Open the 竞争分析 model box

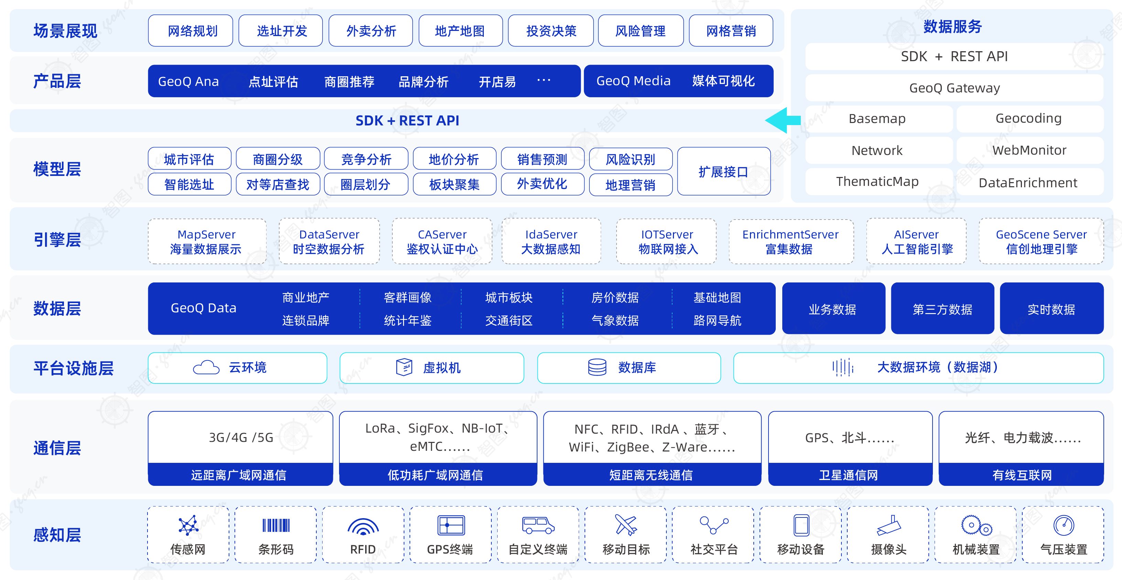click(x=366, y=159)
